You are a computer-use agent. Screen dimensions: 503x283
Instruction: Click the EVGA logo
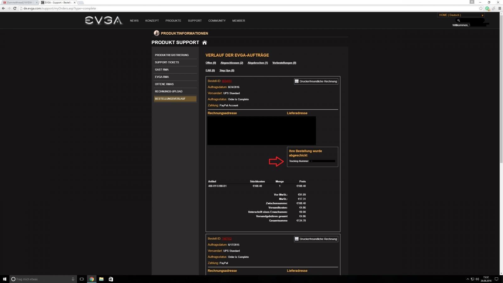click(103, 20)
